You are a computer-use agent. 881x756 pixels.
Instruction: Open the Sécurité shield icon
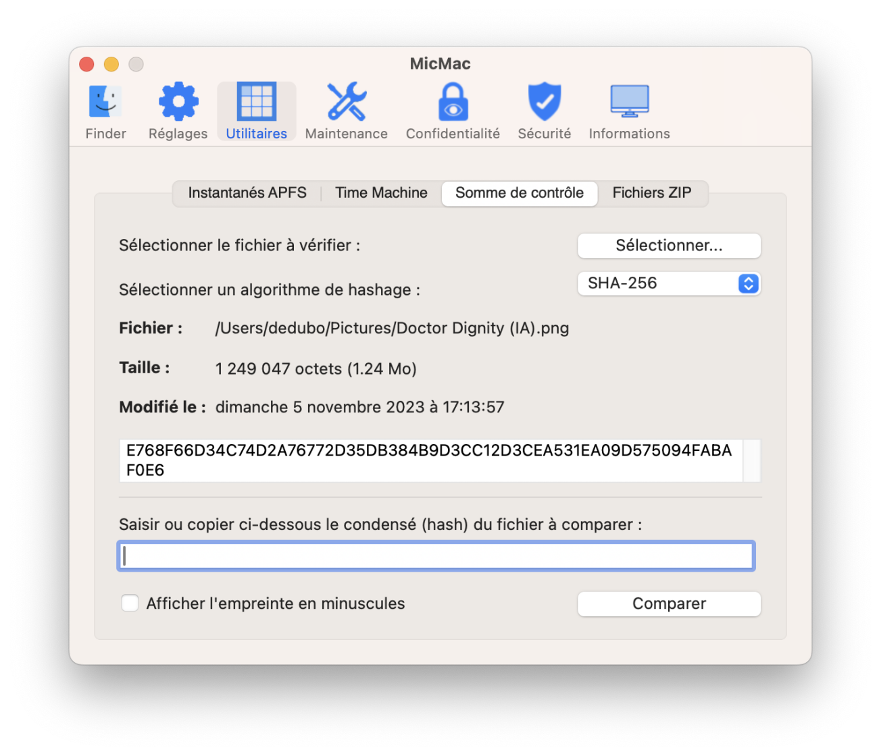click(x=545, y=102)
